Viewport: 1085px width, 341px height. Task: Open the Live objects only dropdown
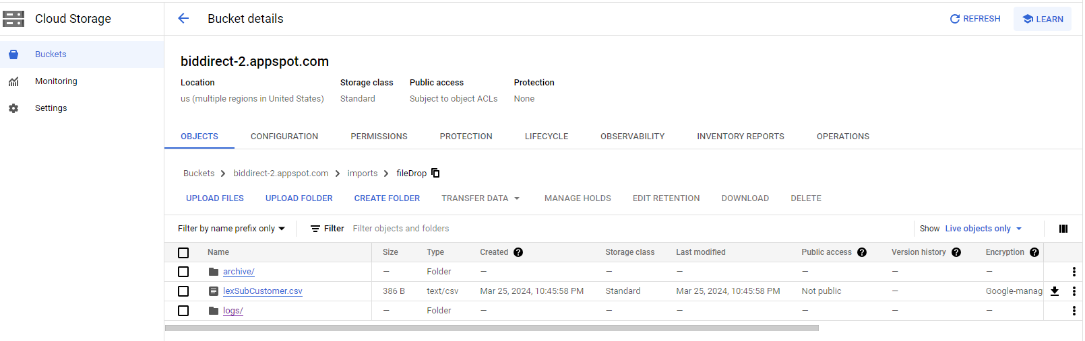tap(983, 229)
